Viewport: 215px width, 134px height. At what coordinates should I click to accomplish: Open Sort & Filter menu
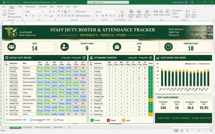click(187, 14)
